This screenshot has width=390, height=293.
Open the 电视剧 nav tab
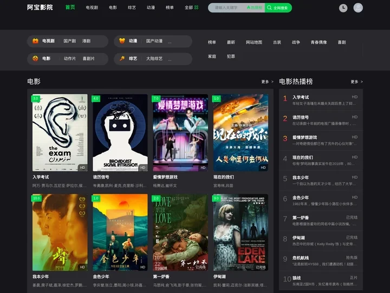point(92,8)
